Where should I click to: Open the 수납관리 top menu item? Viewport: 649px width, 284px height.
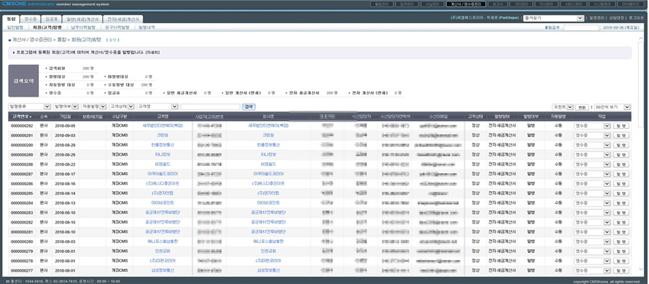point(432,4)
